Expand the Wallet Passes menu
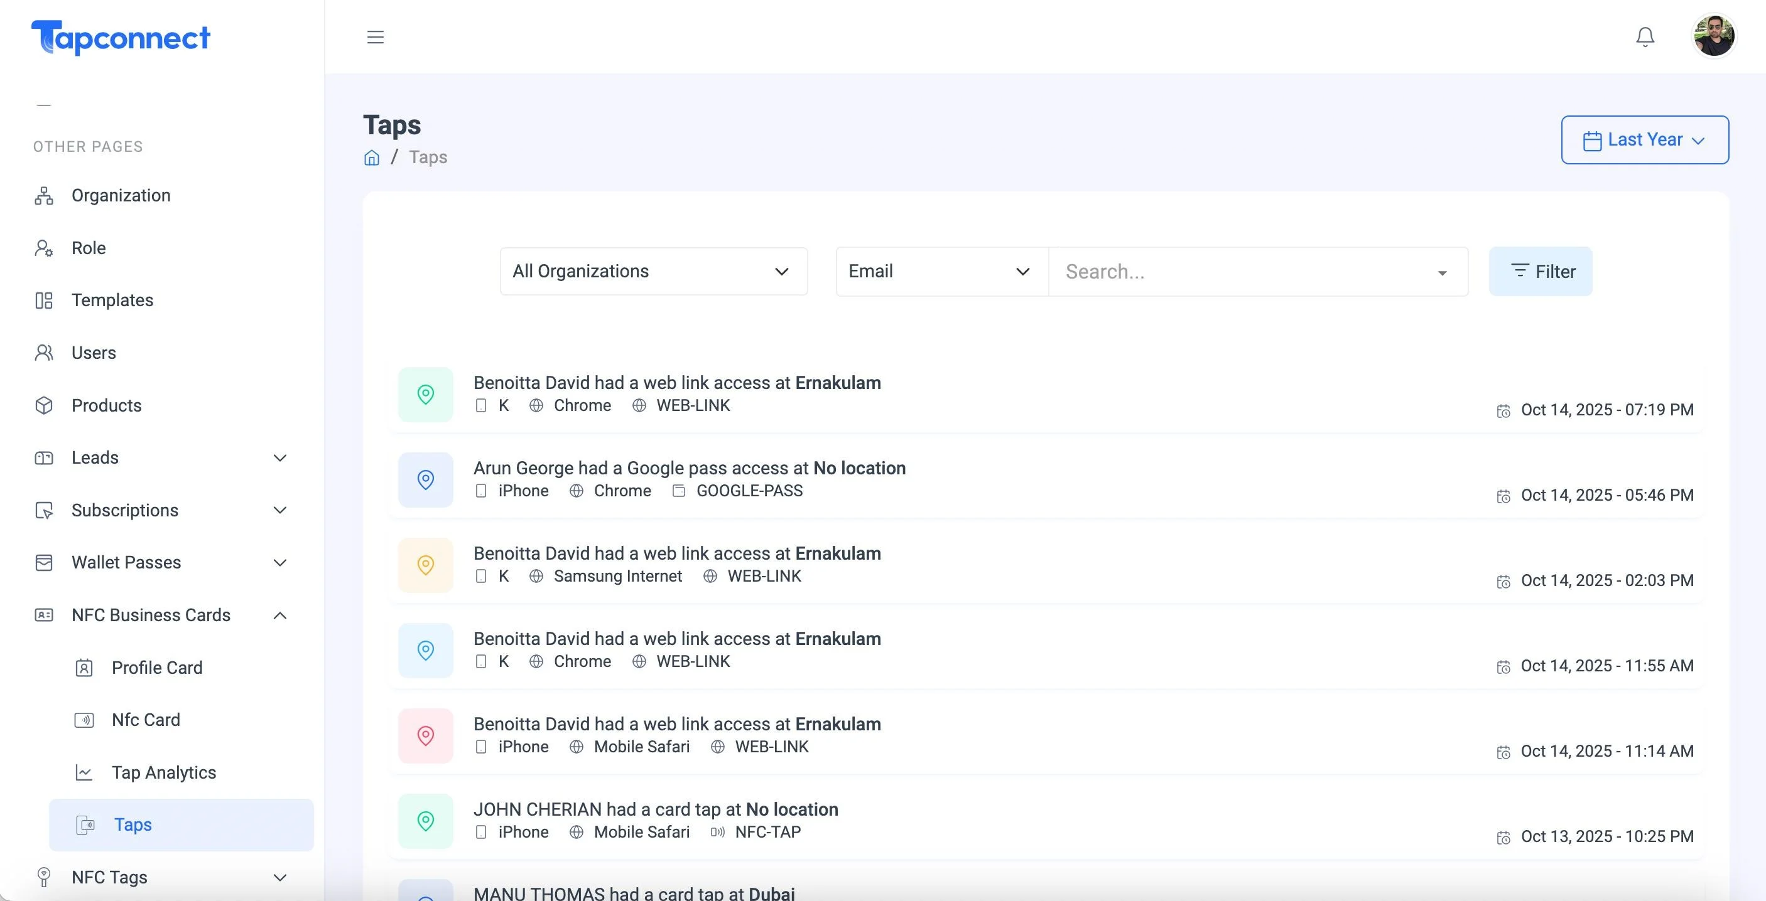 161,563
